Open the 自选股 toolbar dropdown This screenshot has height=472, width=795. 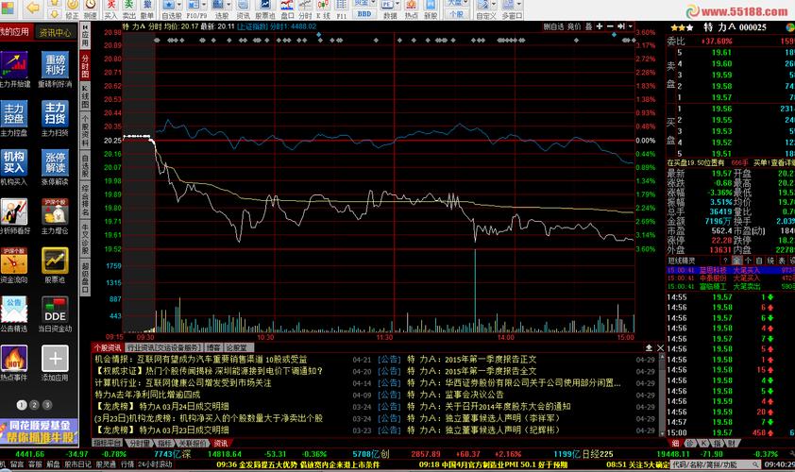(171, 10)
